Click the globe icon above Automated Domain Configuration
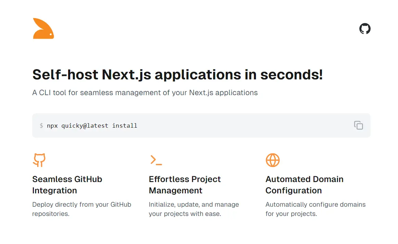 (x=272, y=160)
